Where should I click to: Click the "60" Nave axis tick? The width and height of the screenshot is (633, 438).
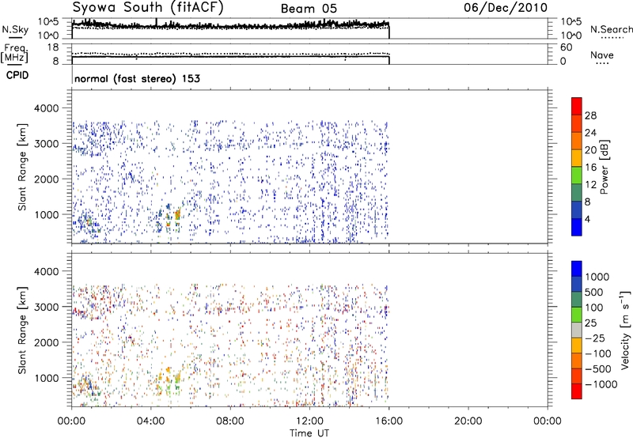(x=566, y=47)
